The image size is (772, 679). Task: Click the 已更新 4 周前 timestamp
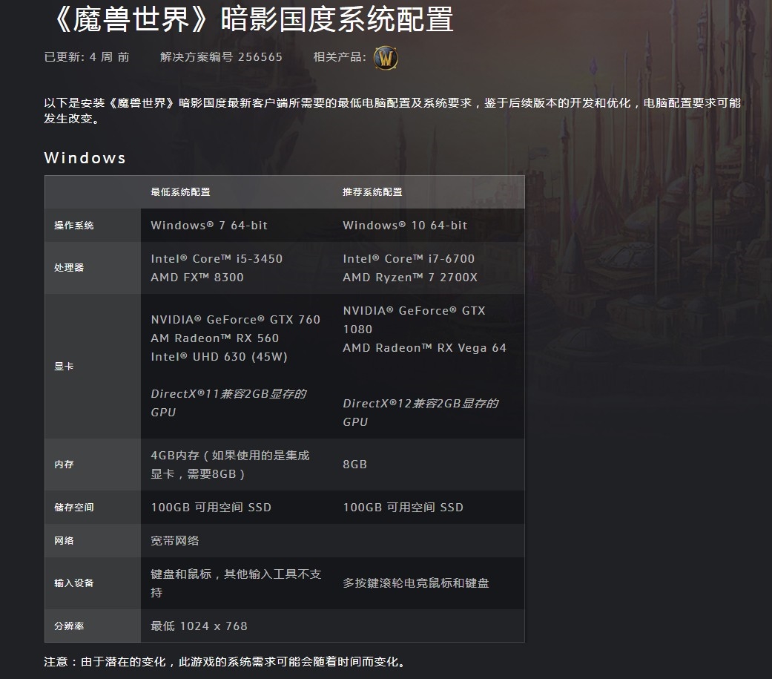[x=87, y=57]
